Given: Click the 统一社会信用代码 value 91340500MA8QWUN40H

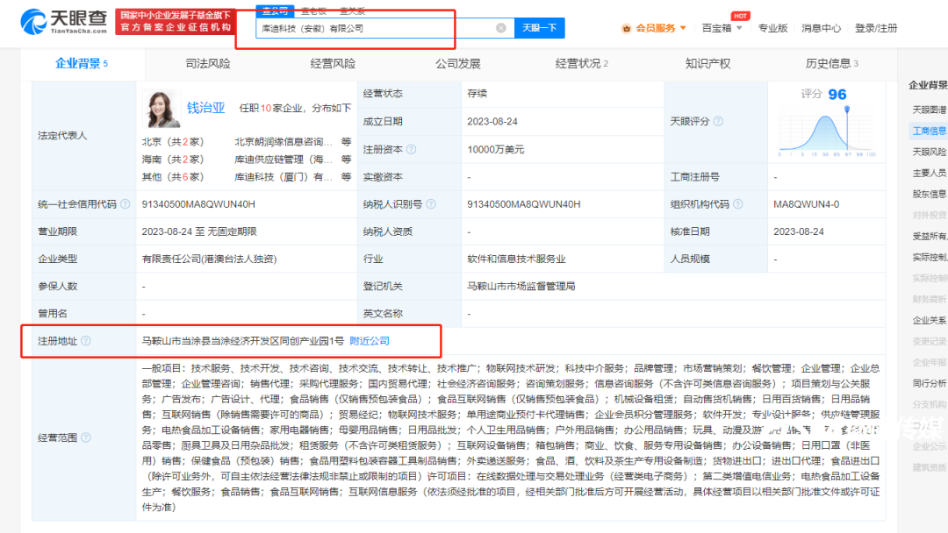Looking at the screenshot, I should pos(198,204).
